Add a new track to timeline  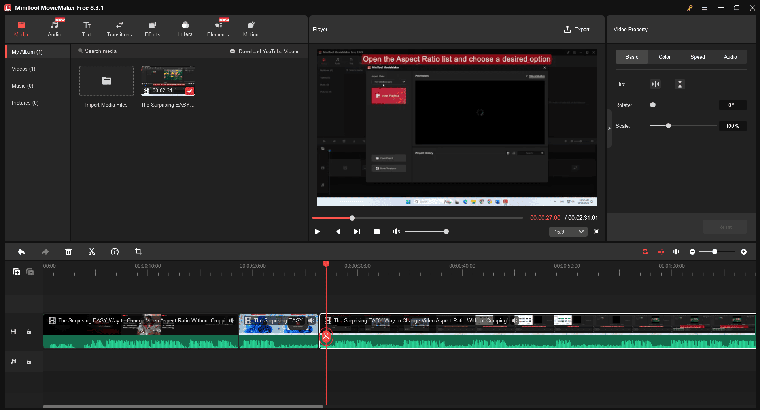pos(17,272)
